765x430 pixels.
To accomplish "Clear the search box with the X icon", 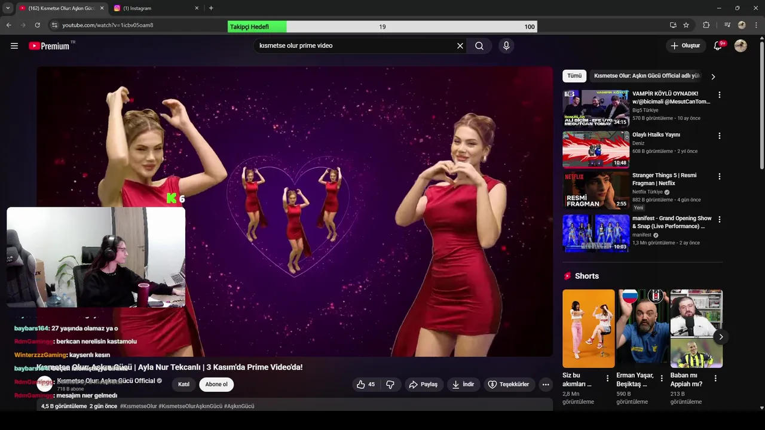I will pos(460,45).
